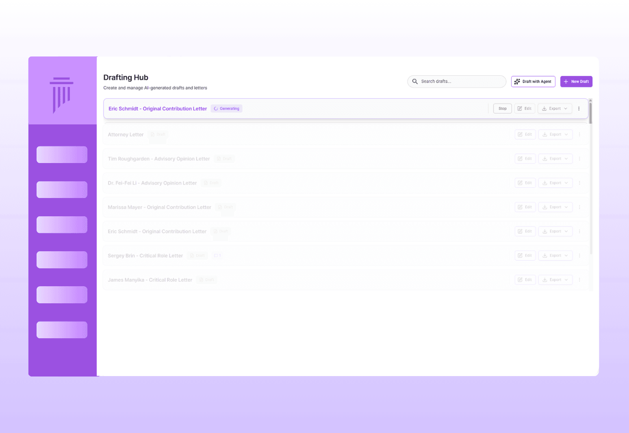Edit the draft Eric Schmidt letter
Viewport: 629px width, 433px height.
[525, 231]
